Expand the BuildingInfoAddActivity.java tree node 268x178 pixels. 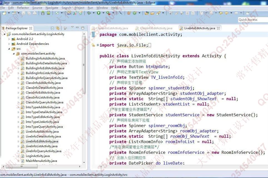click(18, 58)
